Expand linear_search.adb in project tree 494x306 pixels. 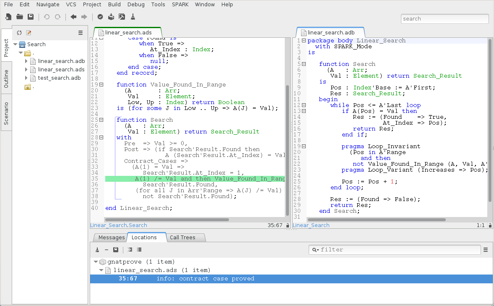tap(26, 61)
